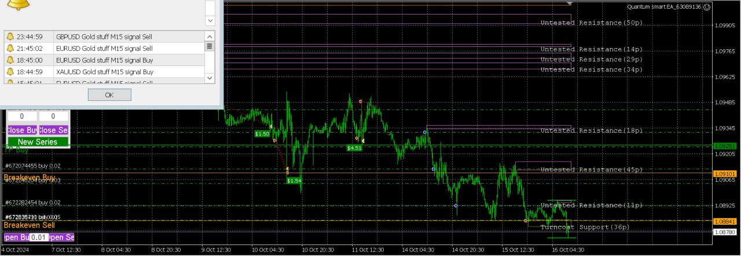Click the left 0 counter field

pos(22,116)
